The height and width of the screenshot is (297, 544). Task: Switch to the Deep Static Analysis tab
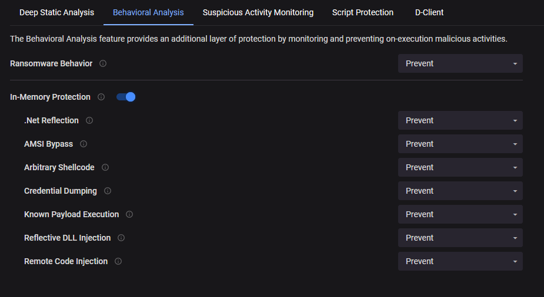pos(56,12)
